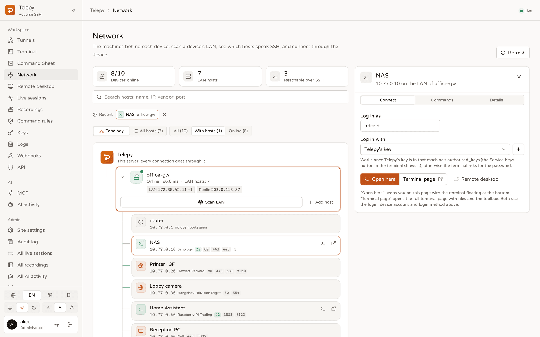Click Add host button
540x337 pixels.
(321, 202)
